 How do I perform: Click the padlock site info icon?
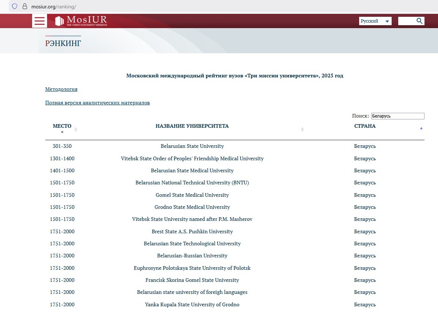click(25, 7)
